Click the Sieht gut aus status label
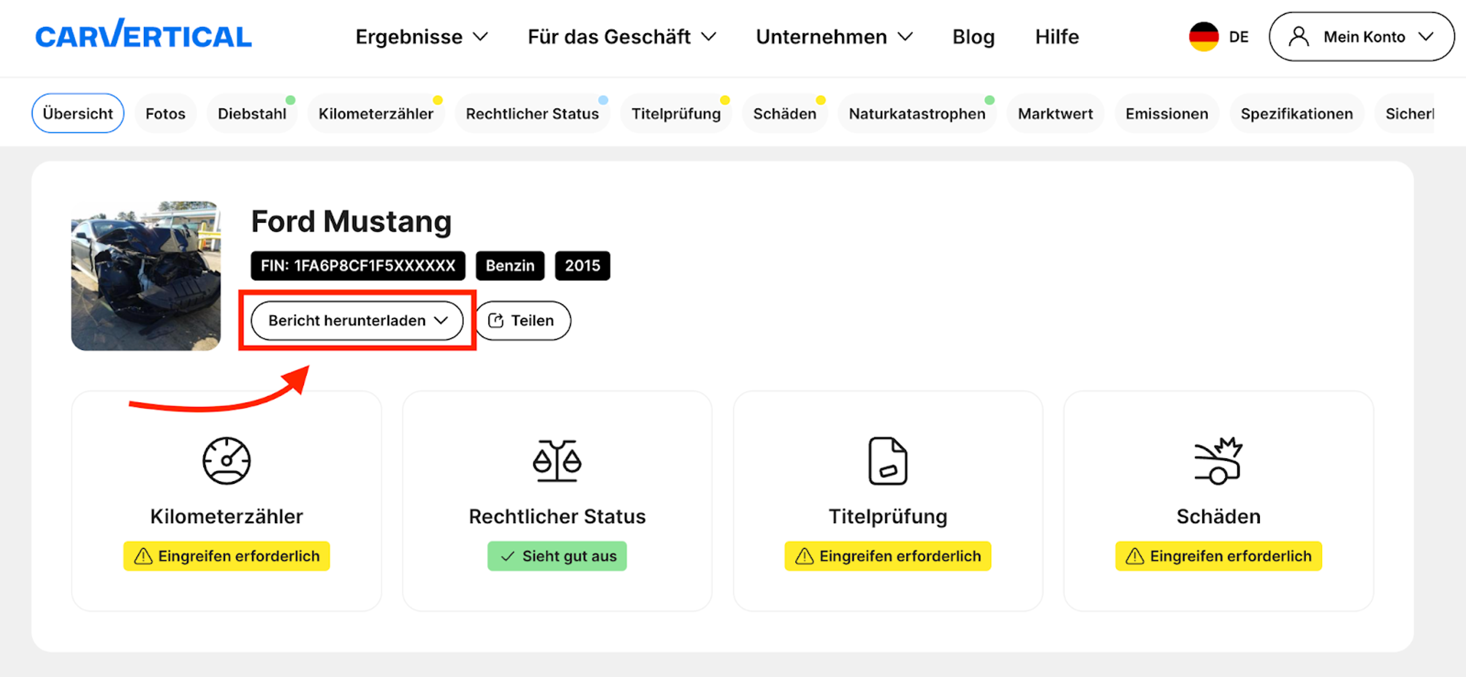Image resolution: width=1466 pixels, height=677 pixels. 557,556
